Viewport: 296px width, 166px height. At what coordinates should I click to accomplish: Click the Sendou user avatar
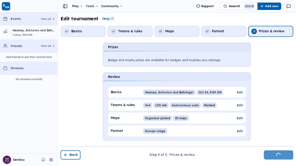point(7,160)
